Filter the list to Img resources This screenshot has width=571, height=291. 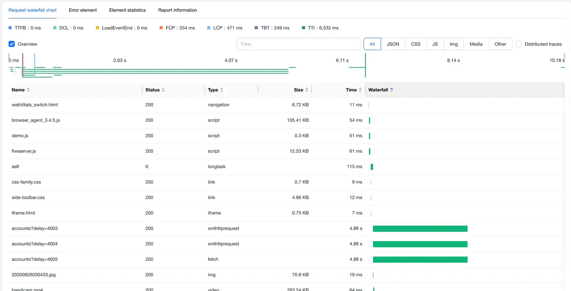pyautogui.click(x=454, y=44)
